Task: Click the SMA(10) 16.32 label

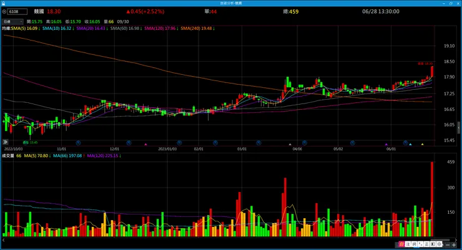Action: point(57,29)
